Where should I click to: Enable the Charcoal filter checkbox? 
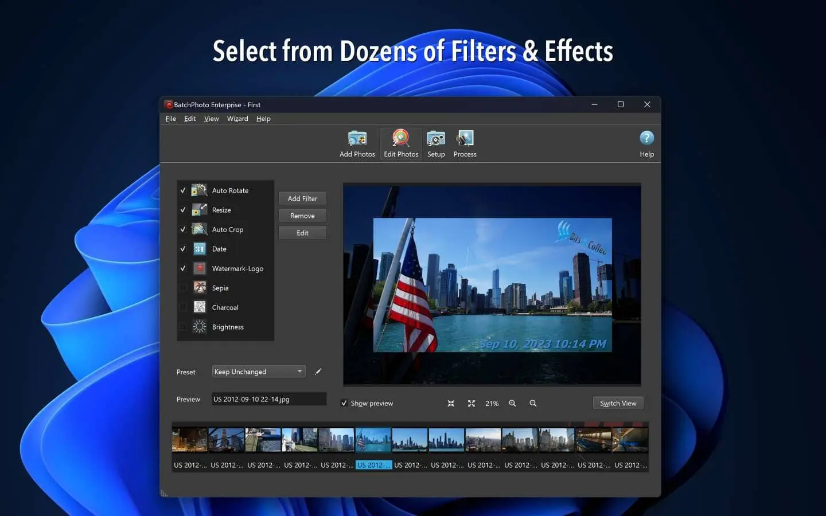(183, 307)
